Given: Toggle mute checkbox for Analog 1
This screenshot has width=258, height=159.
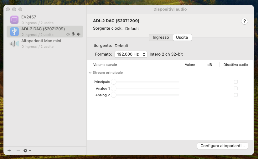Looking at the screenshot, I should pyautogui.click(x=236, y=88).
